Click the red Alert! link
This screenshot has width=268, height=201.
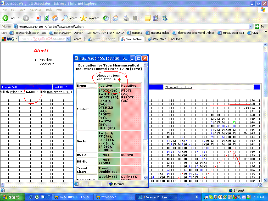click(x=41, y=51)
